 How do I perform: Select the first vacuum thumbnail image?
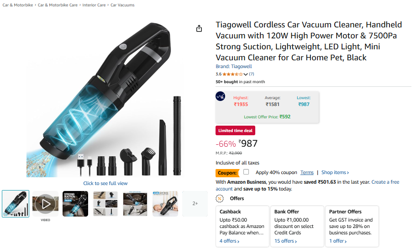pos(16,204)
